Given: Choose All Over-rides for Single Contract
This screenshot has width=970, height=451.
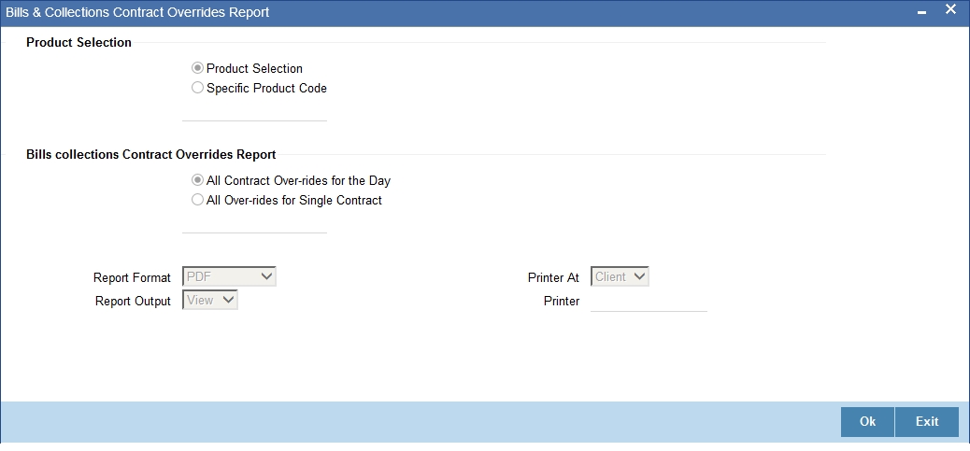Looking at the screenshot, I should 197,200.
